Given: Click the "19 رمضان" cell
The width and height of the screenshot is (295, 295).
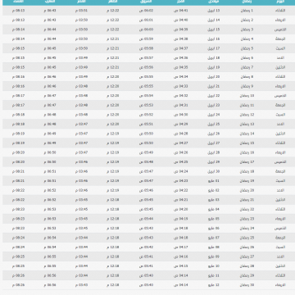Looking at the screenshot, I should tap(247, 181).
